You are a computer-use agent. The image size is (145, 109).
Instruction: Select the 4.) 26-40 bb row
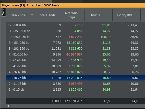76,72
